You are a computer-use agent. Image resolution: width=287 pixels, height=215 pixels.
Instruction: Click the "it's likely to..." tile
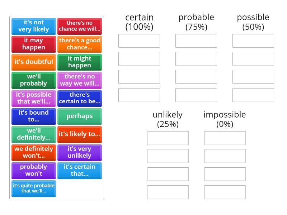(79, 134)
